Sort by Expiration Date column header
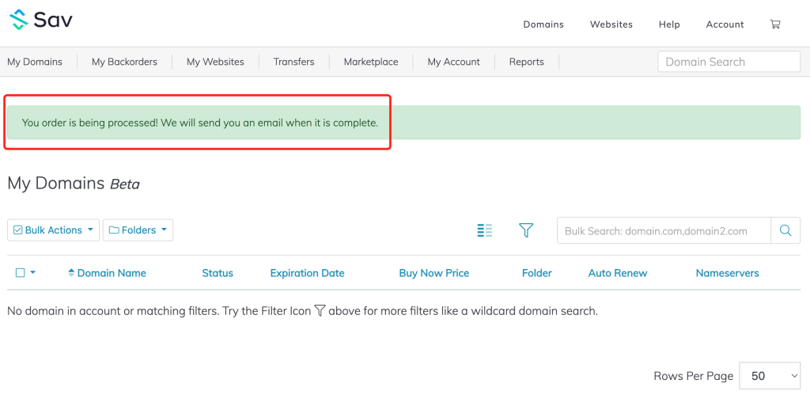This screenshot has height=410, width=810. (x=307, y=273)
